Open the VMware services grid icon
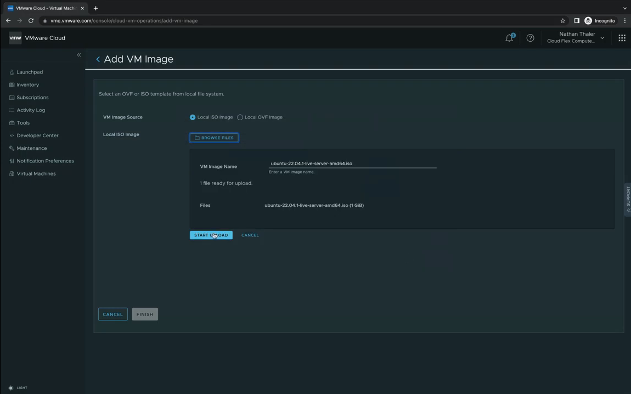 [622, 38]
